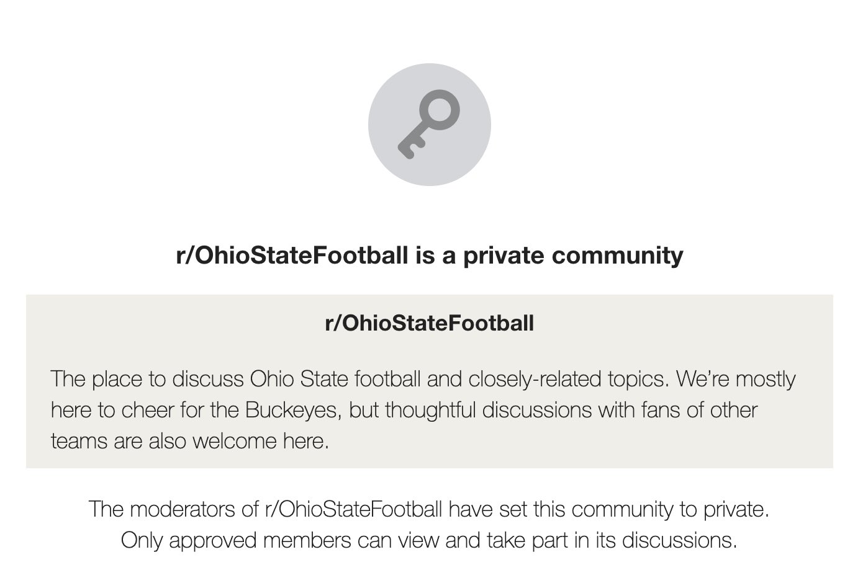Click the bold r/OhioStateFootball title in gray box
The image size is (868, 583).
[429, 323]
